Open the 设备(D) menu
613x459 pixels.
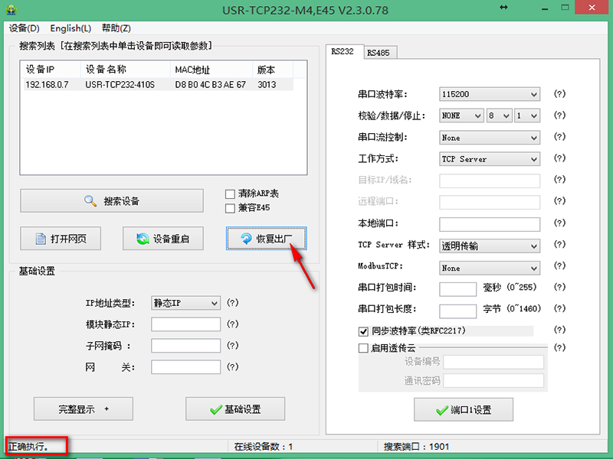(x=24, y=28)
